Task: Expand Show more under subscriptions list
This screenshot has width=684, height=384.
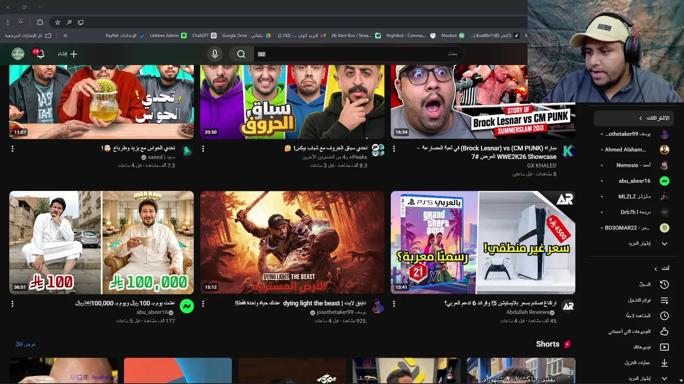Action: 649,244
